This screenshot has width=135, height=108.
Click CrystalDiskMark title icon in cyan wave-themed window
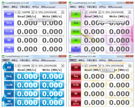click(3, 56)
